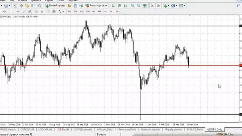The height and width of the screenshot is (136, 242).
Task: Select the Equidistant Channel tool
Action: click(30, 11)
